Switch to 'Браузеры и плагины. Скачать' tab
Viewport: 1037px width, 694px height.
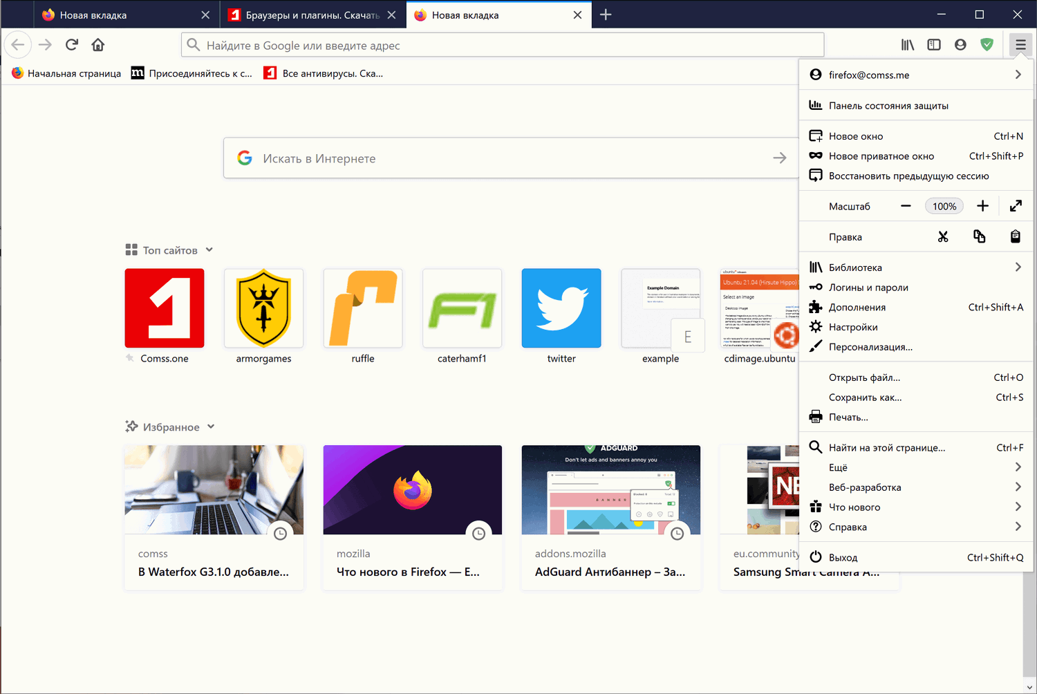[x=312, y=15]
